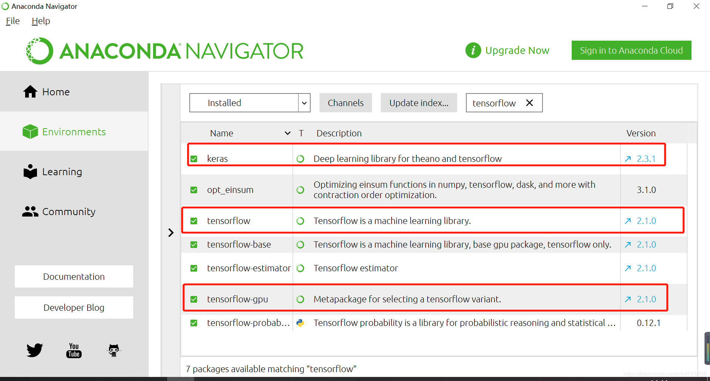Switch to the Environments tab
Image resolution: width=710 pixels, height=381 pixels.
pos(74,132)
